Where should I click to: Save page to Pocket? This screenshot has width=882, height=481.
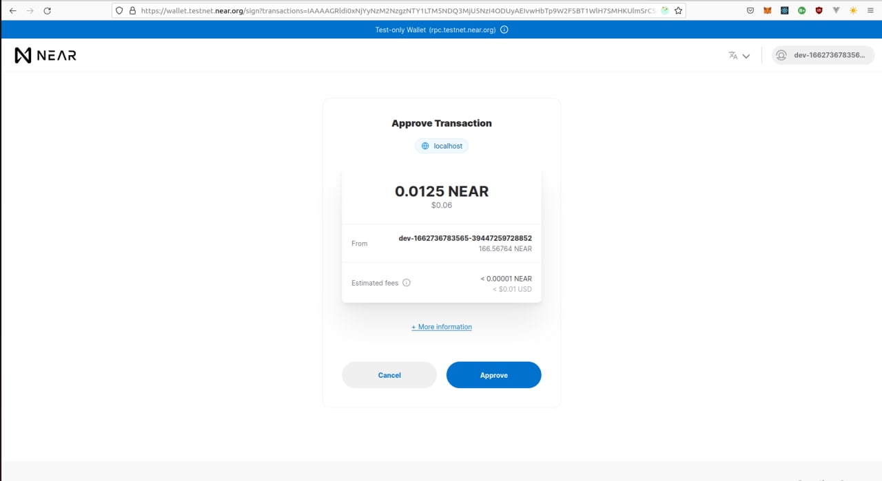pos(750,11)
